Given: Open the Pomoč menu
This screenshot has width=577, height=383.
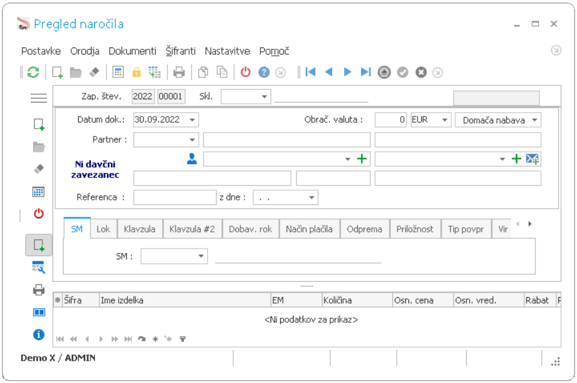Looking at the screenshot, I should [274, 51].
